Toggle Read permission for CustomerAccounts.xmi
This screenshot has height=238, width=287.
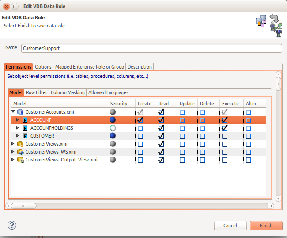(x=161, y=112)
